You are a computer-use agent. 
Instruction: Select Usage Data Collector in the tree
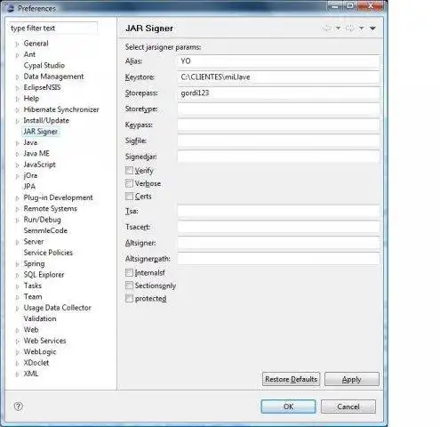[x=57, y=308]
